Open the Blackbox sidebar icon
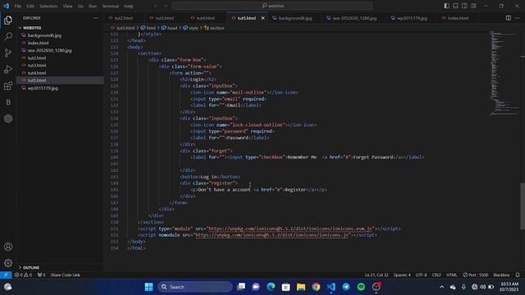Screen dimensions: 525x295 click(x=8, y=102)
